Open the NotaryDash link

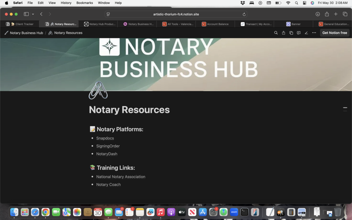click(x=107, y=154)
